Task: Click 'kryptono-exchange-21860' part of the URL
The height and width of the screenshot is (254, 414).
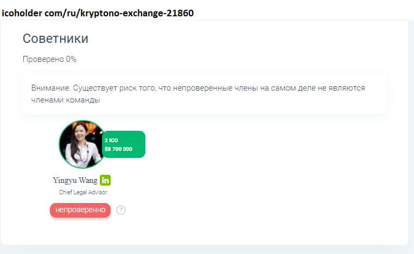Action: tap(137, 13)
